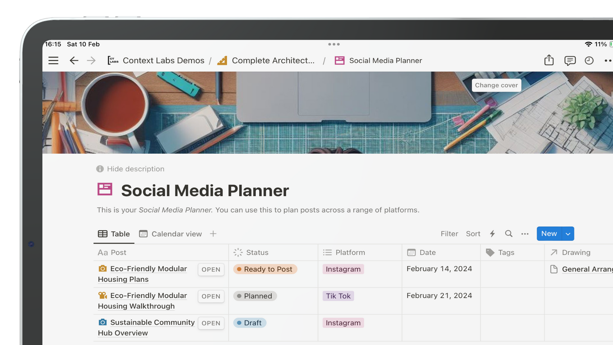The height and width of the screenshot is (345, 613).
Task: Click the Change cover button
Action: coord(496,85)
